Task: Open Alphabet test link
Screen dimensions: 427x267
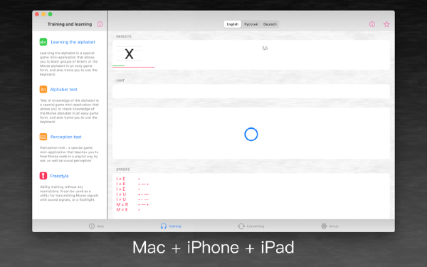Action: pos(64,90)
